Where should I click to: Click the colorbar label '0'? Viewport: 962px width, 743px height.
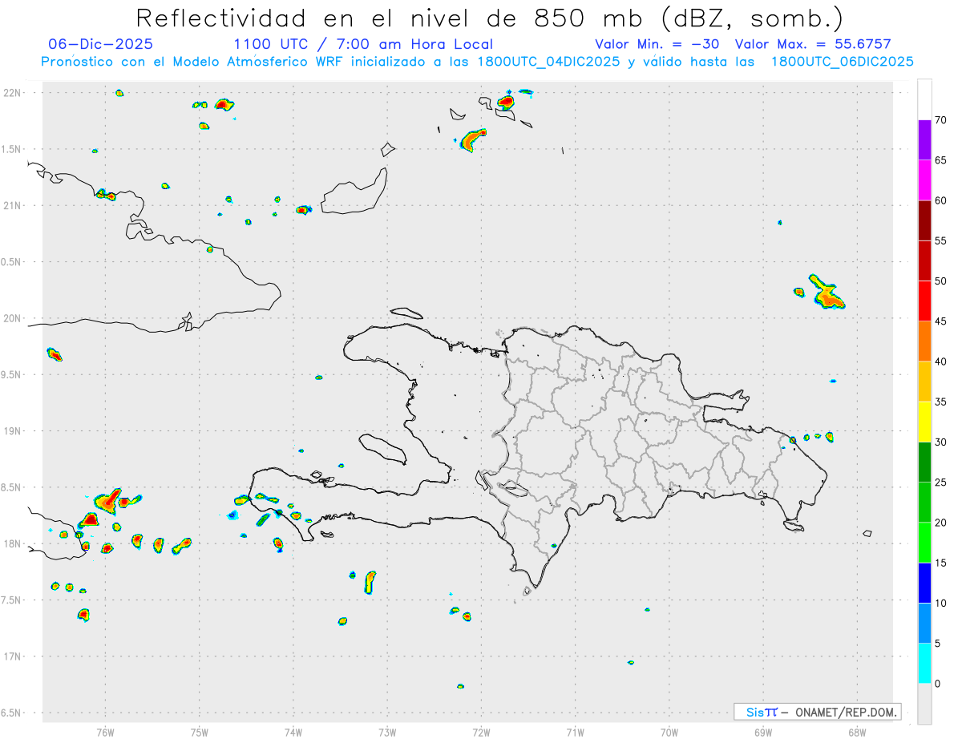tap(938, 684)
